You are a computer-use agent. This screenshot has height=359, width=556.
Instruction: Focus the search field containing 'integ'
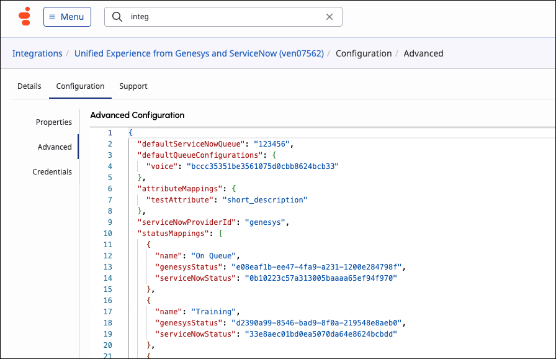223,17
